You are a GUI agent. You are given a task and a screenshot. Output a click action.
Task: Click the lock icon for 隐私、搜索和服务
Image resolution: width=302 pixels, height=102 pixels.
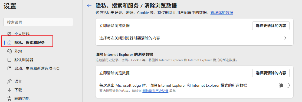[x=9, y=43]
